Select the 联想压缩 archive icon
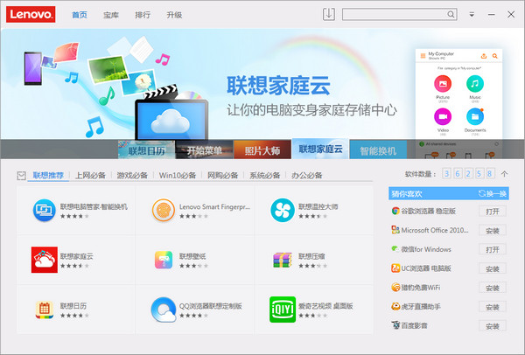This screenshot has height=355, width=525. [282, 260]
